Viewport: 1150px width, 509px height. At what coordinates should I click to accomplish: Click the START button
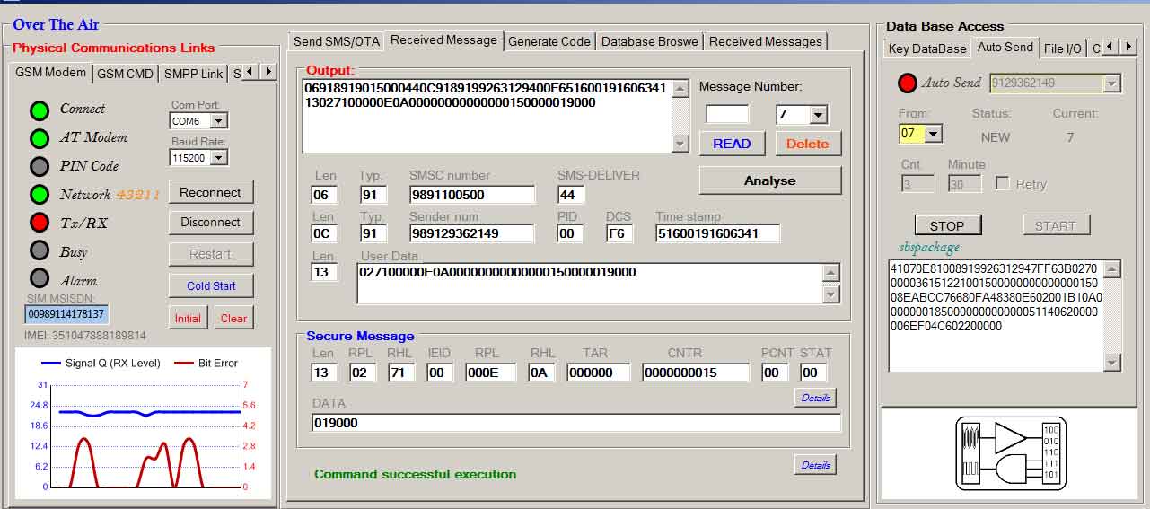[x=1055, y=225]
